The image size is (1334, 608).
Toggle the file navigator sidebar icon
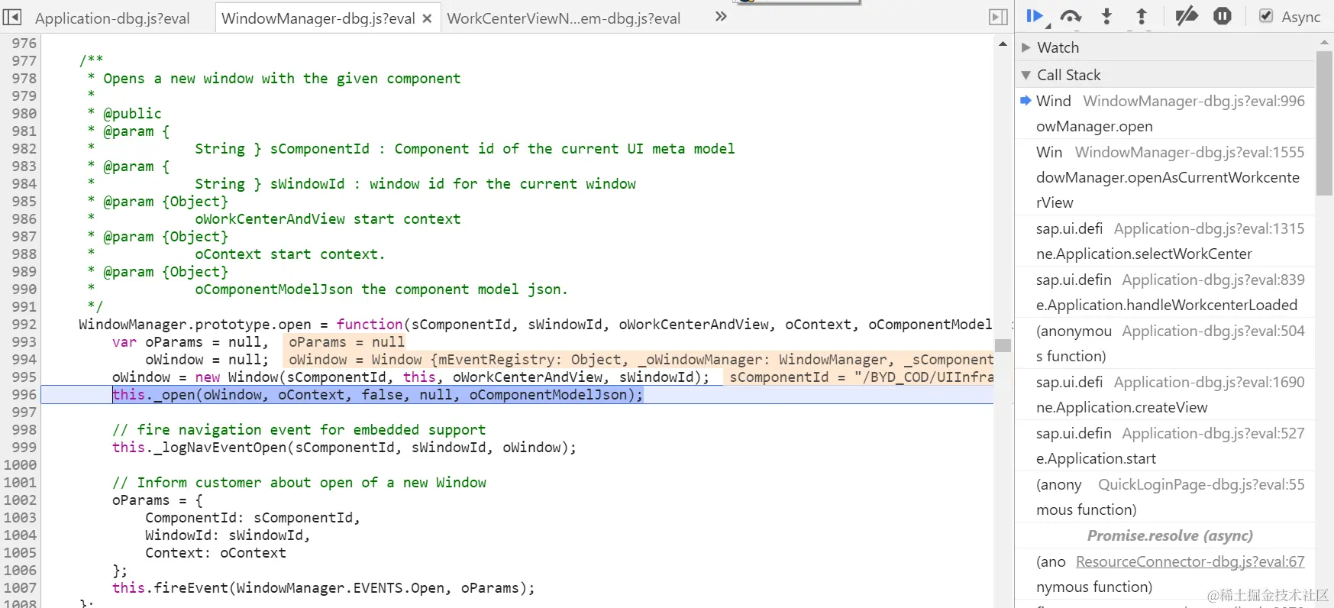[x=12, y=17]
